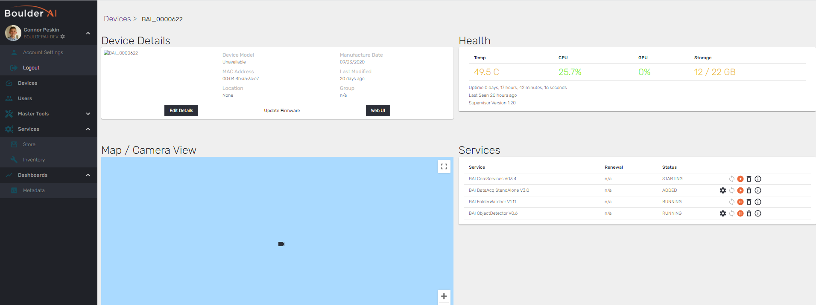Click the 25.7% CPU value

click(570, 72)
